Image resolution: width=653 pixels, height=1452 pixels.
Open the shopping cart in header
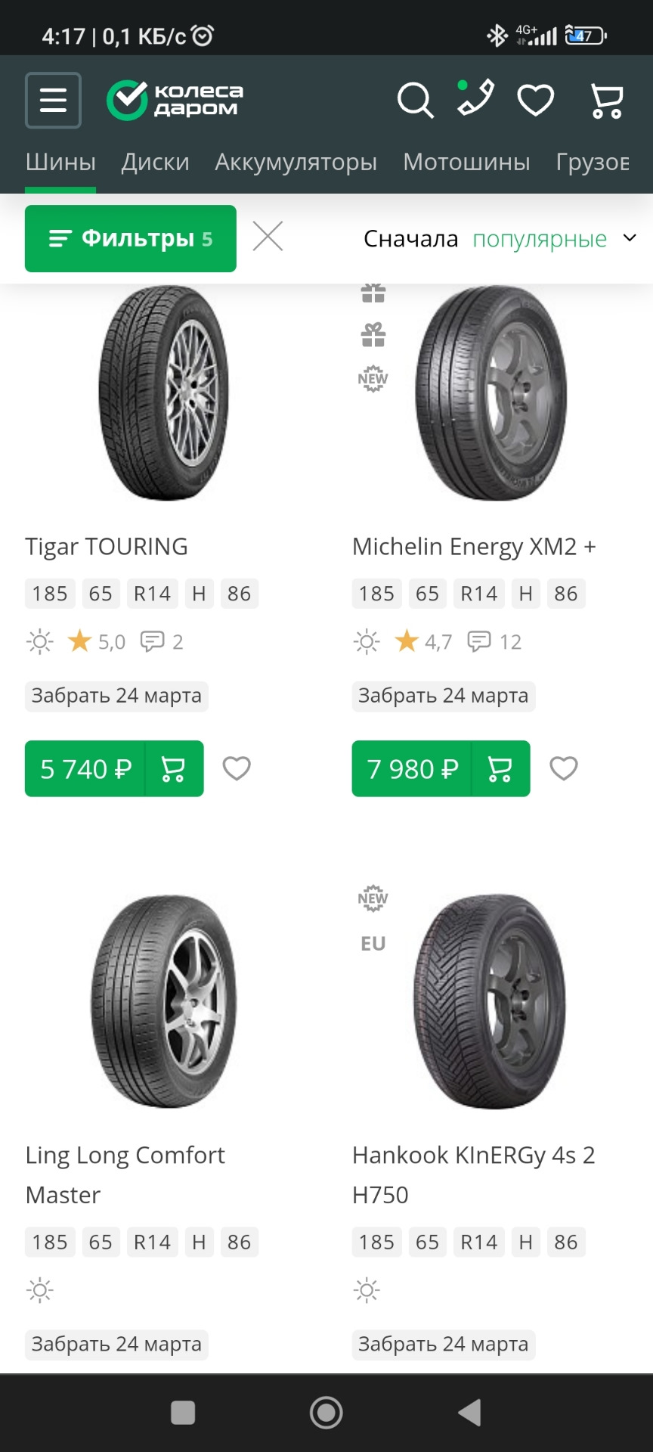pyautogui.click(x=606, y=100)
